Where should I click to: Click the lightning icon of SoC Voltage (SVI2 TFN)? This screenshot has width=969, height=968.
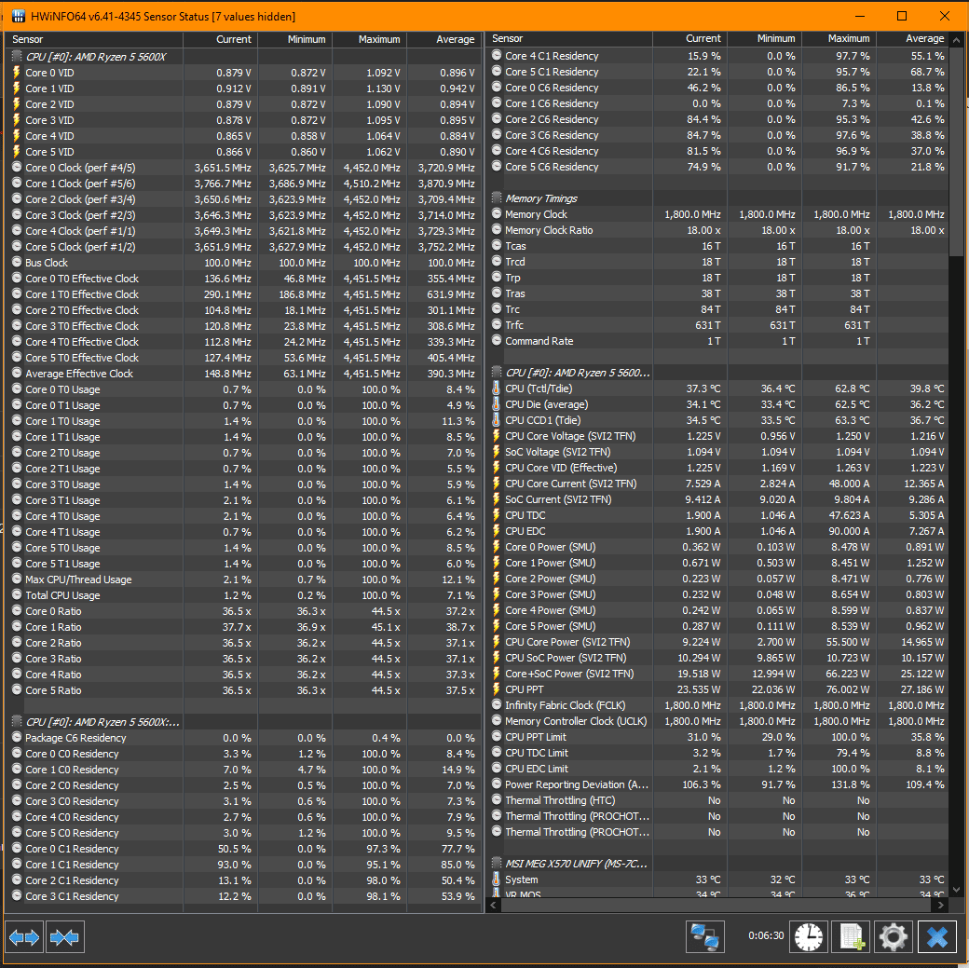point(497,452)
